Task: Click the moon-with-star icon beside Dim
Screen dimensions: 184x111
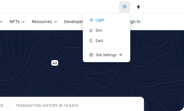Action: click(91, 30)
